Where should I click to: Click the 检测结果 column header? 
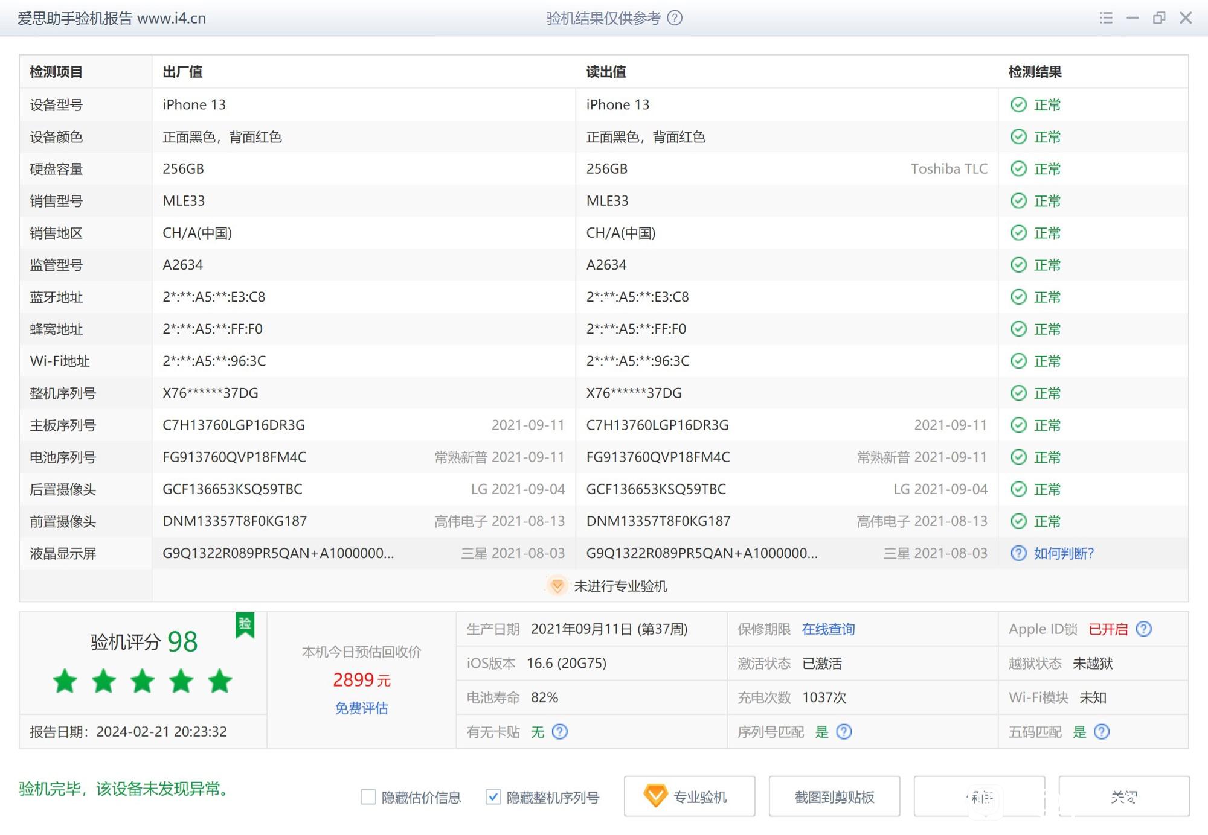pyautogui.click(x=1035, y=72)
